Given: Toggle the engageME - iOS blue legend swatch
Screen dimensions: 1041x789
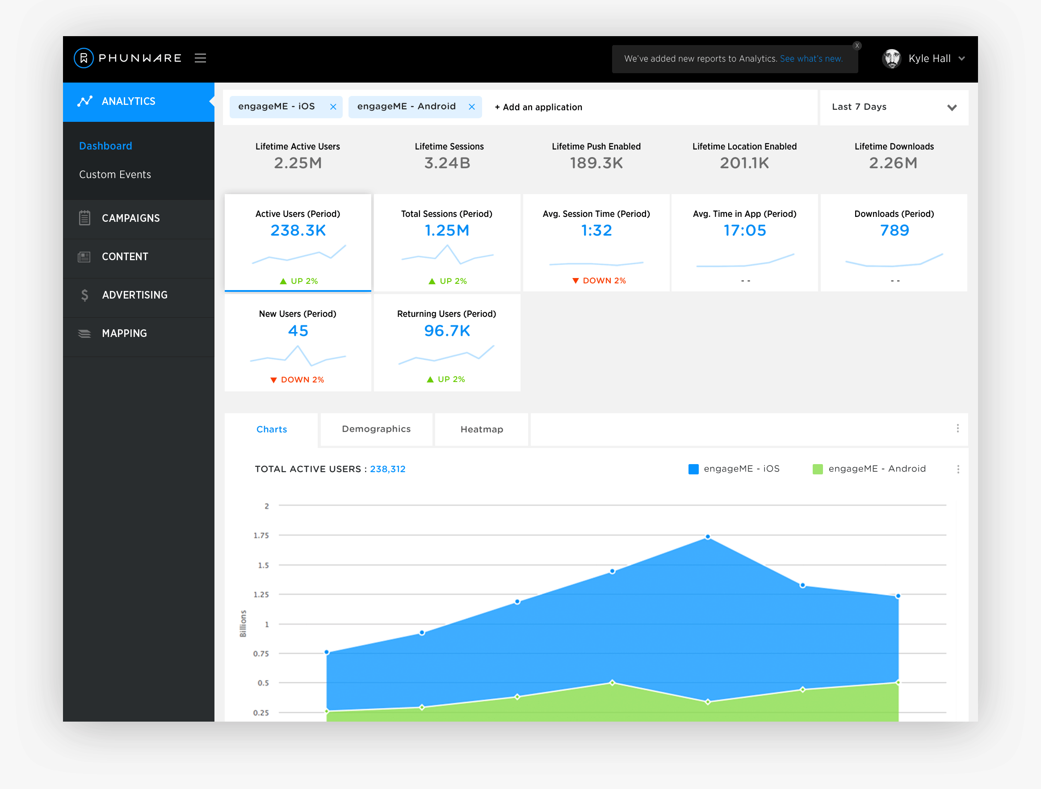Looking at the screenshot, I should 693,469.
